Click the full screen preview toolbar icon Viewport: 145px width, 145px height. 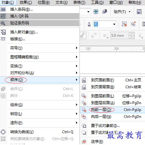coord(96,12)
